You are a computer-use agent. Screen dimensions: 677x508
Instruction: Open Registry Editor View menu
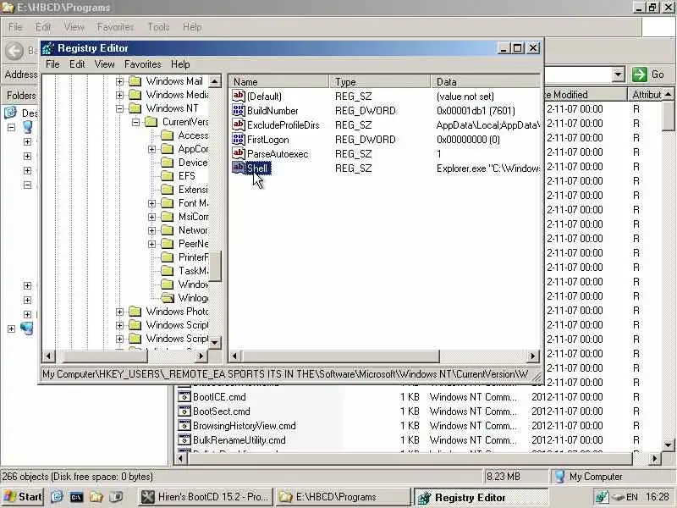(x=104, y=64)
